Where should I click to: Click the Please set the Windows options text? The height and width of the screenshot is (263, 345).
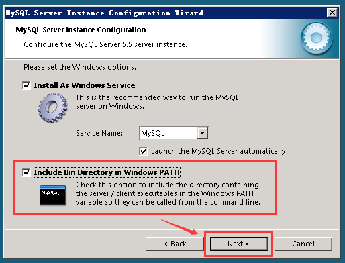pyautogui.click(x=80, y=67)
